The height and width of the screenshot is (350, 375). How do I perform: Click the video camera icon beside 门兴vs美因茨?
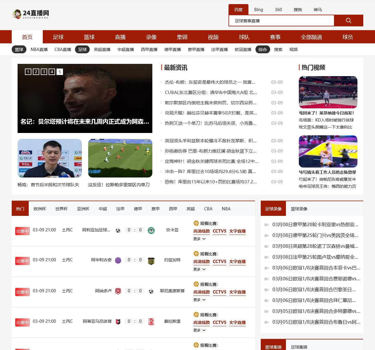pos(267,235)
